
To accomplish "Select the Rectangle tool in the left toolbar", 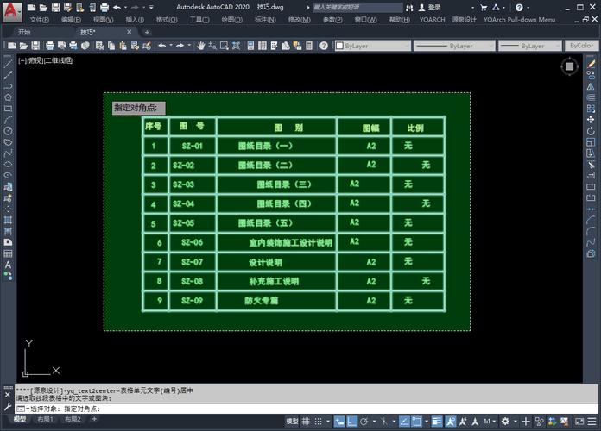I will tap(8, 109).
